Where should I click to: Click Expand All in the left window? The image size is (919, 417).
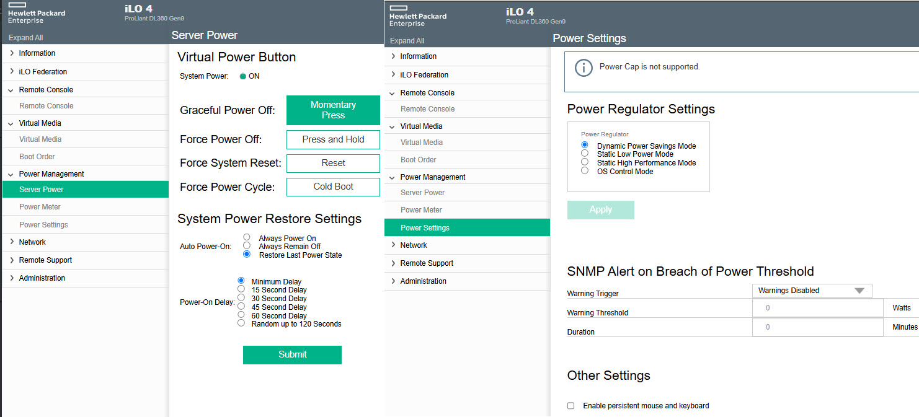[26, 38]
